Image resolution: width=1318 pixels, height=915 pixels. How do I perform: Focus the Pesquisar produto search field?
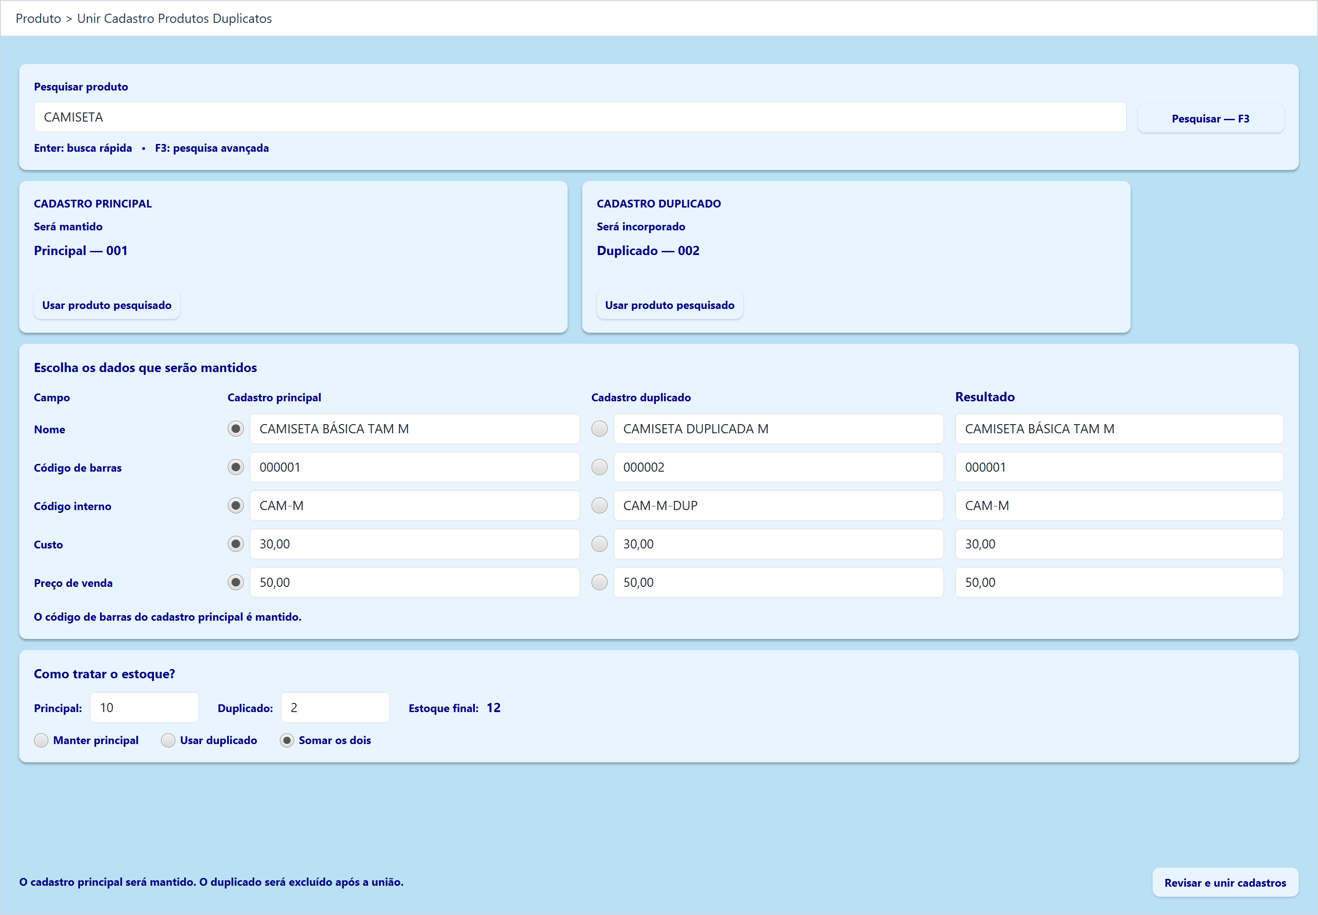point(580,117)
